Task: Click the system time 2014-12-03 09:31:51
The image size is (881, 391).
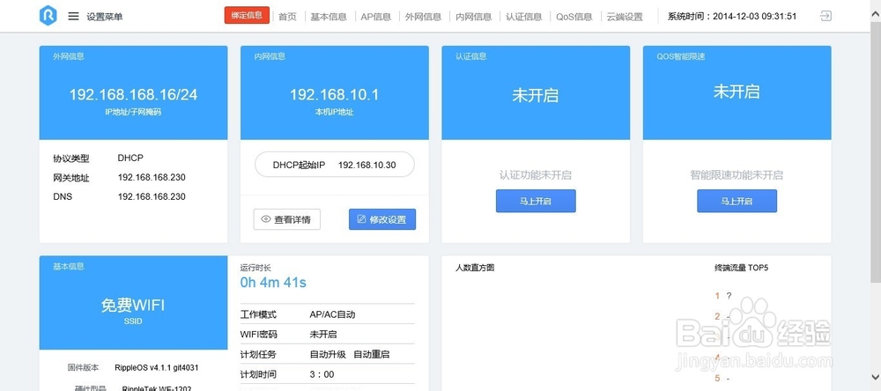Action: click(755, 16)
